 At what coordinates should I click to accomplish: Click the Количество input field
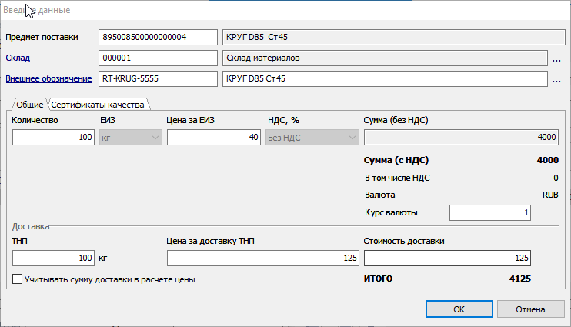point(54,138)
